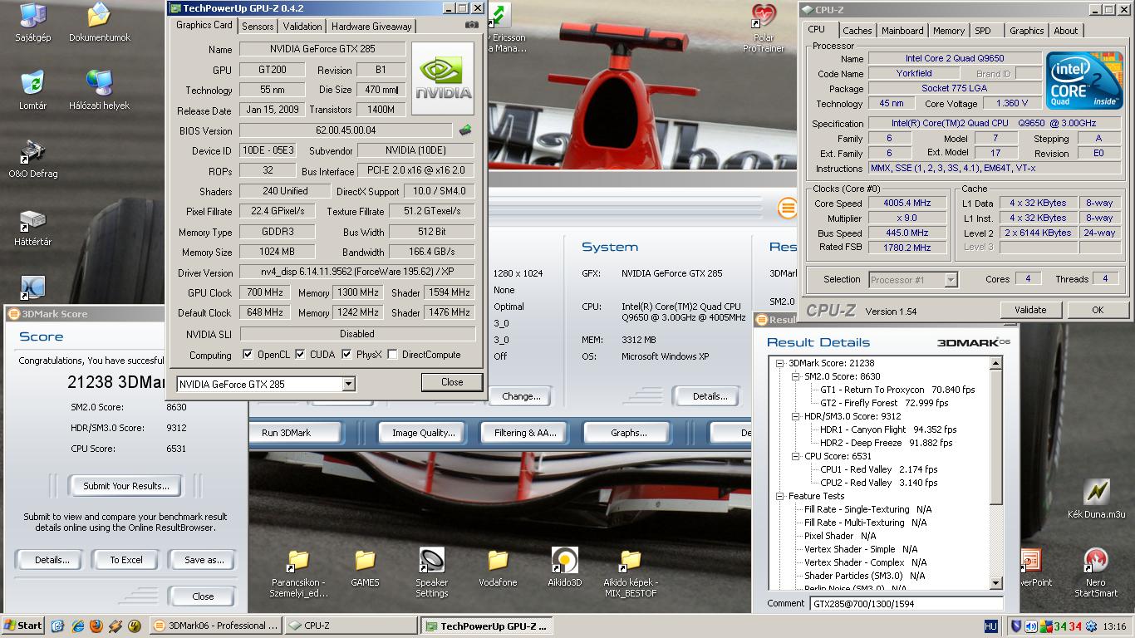Click the NVIDIA logo in GPU-Z

coord(443,79)
